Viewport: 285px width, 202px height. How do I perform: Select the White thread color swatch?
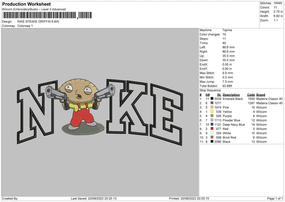pyautogui.click(x=212, y=133)
